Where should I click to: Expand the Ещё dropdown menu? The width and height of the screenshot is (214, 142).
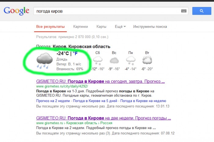coord(120,27)
